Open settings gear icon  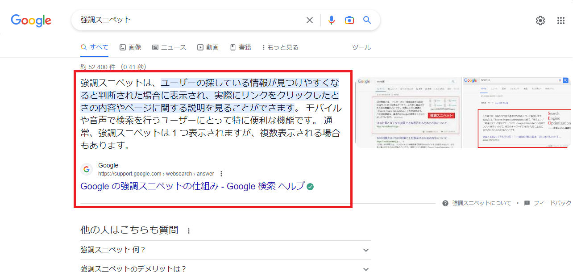[x=540, y=21]
